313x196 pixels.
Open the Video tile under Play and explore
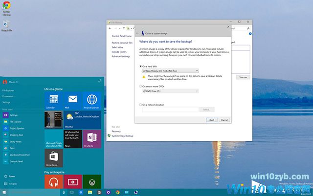tap(73, 182)
